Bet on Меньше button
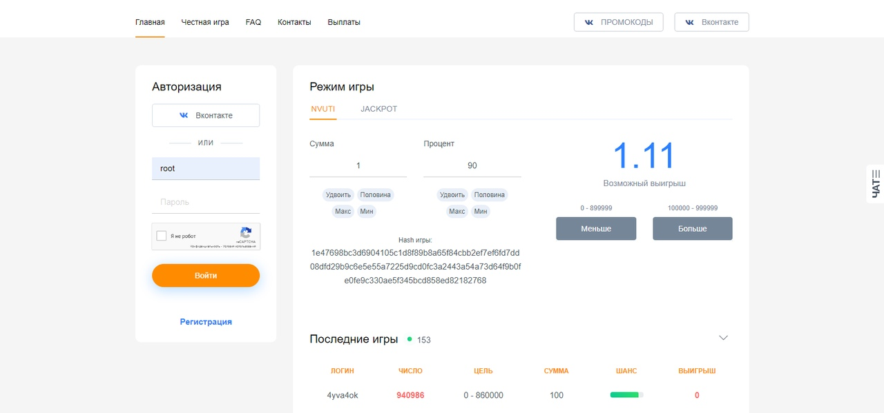 tap(596, 229)
